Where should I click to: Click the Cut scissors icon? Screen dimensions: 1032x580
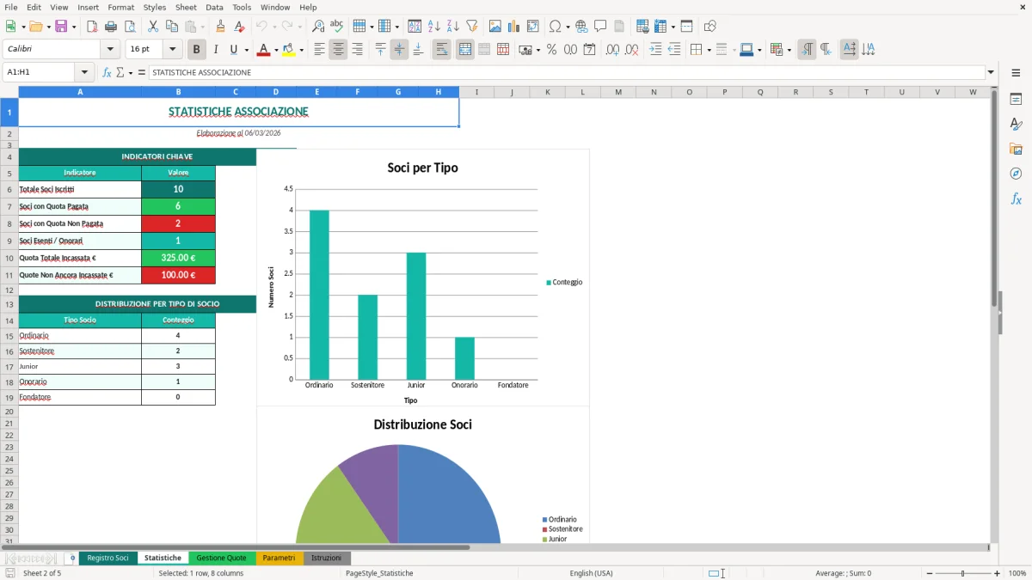coord(152,27)
